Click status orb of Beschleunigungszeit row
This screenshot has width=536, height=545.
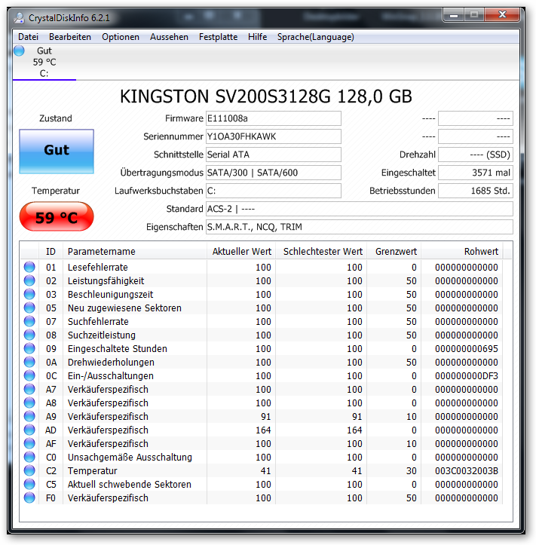(x=29, y=294)
